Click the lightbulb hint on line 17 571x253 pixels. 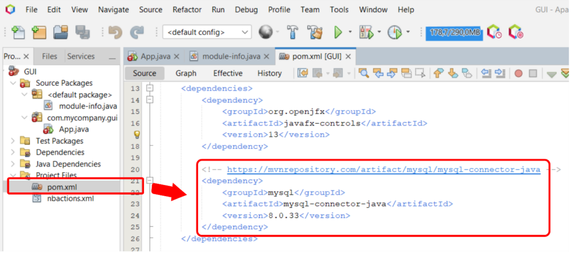(136, 135)
